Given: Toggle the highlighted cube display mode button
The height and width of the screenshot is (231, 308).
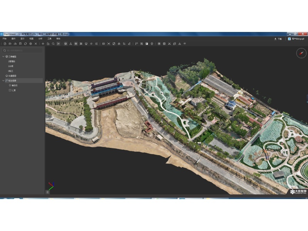Looking at the screenshot, I should (65, 44).
